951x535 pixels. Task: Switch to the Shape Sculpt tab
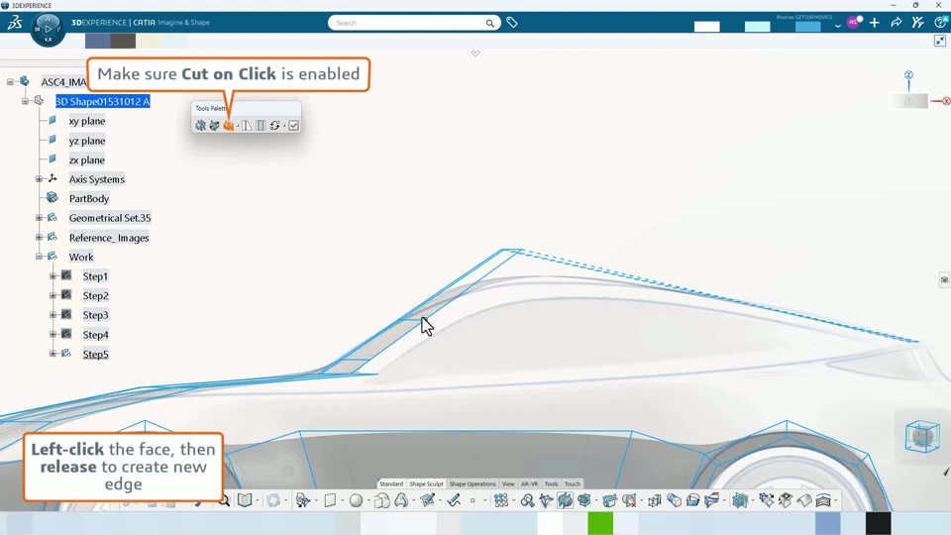click(x=426, y=484)
